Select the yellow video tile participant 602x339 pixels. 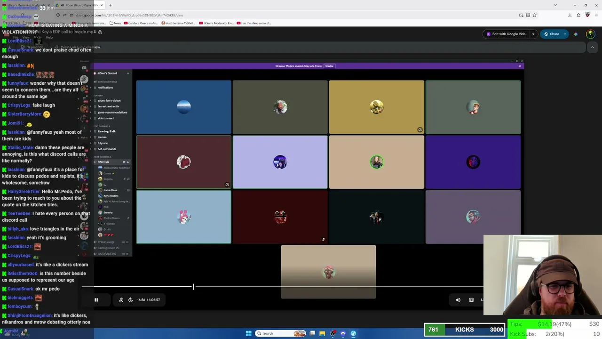377,107
